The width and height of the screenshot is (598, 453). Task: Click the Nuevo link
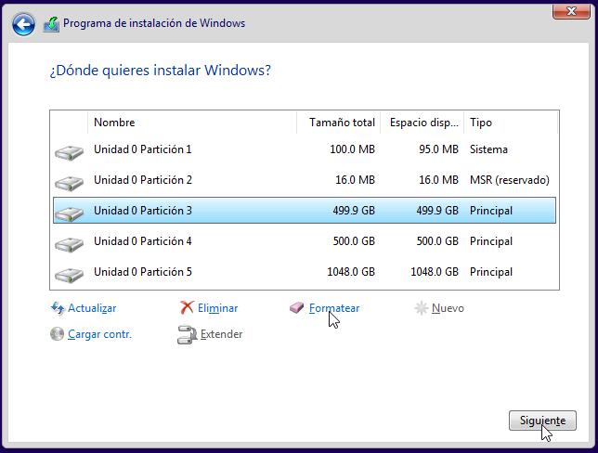(x=448, y=308)
